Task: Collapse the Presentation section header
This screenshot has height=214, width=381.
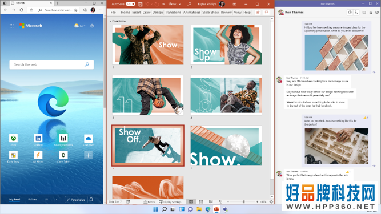Action: tap(110, 21)
